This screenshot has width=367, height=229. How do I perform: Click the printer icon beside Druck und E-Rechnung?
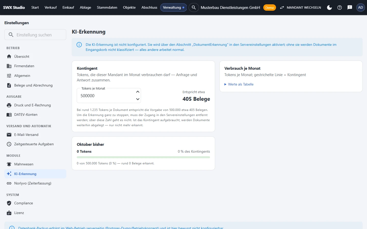click(9, 105)
